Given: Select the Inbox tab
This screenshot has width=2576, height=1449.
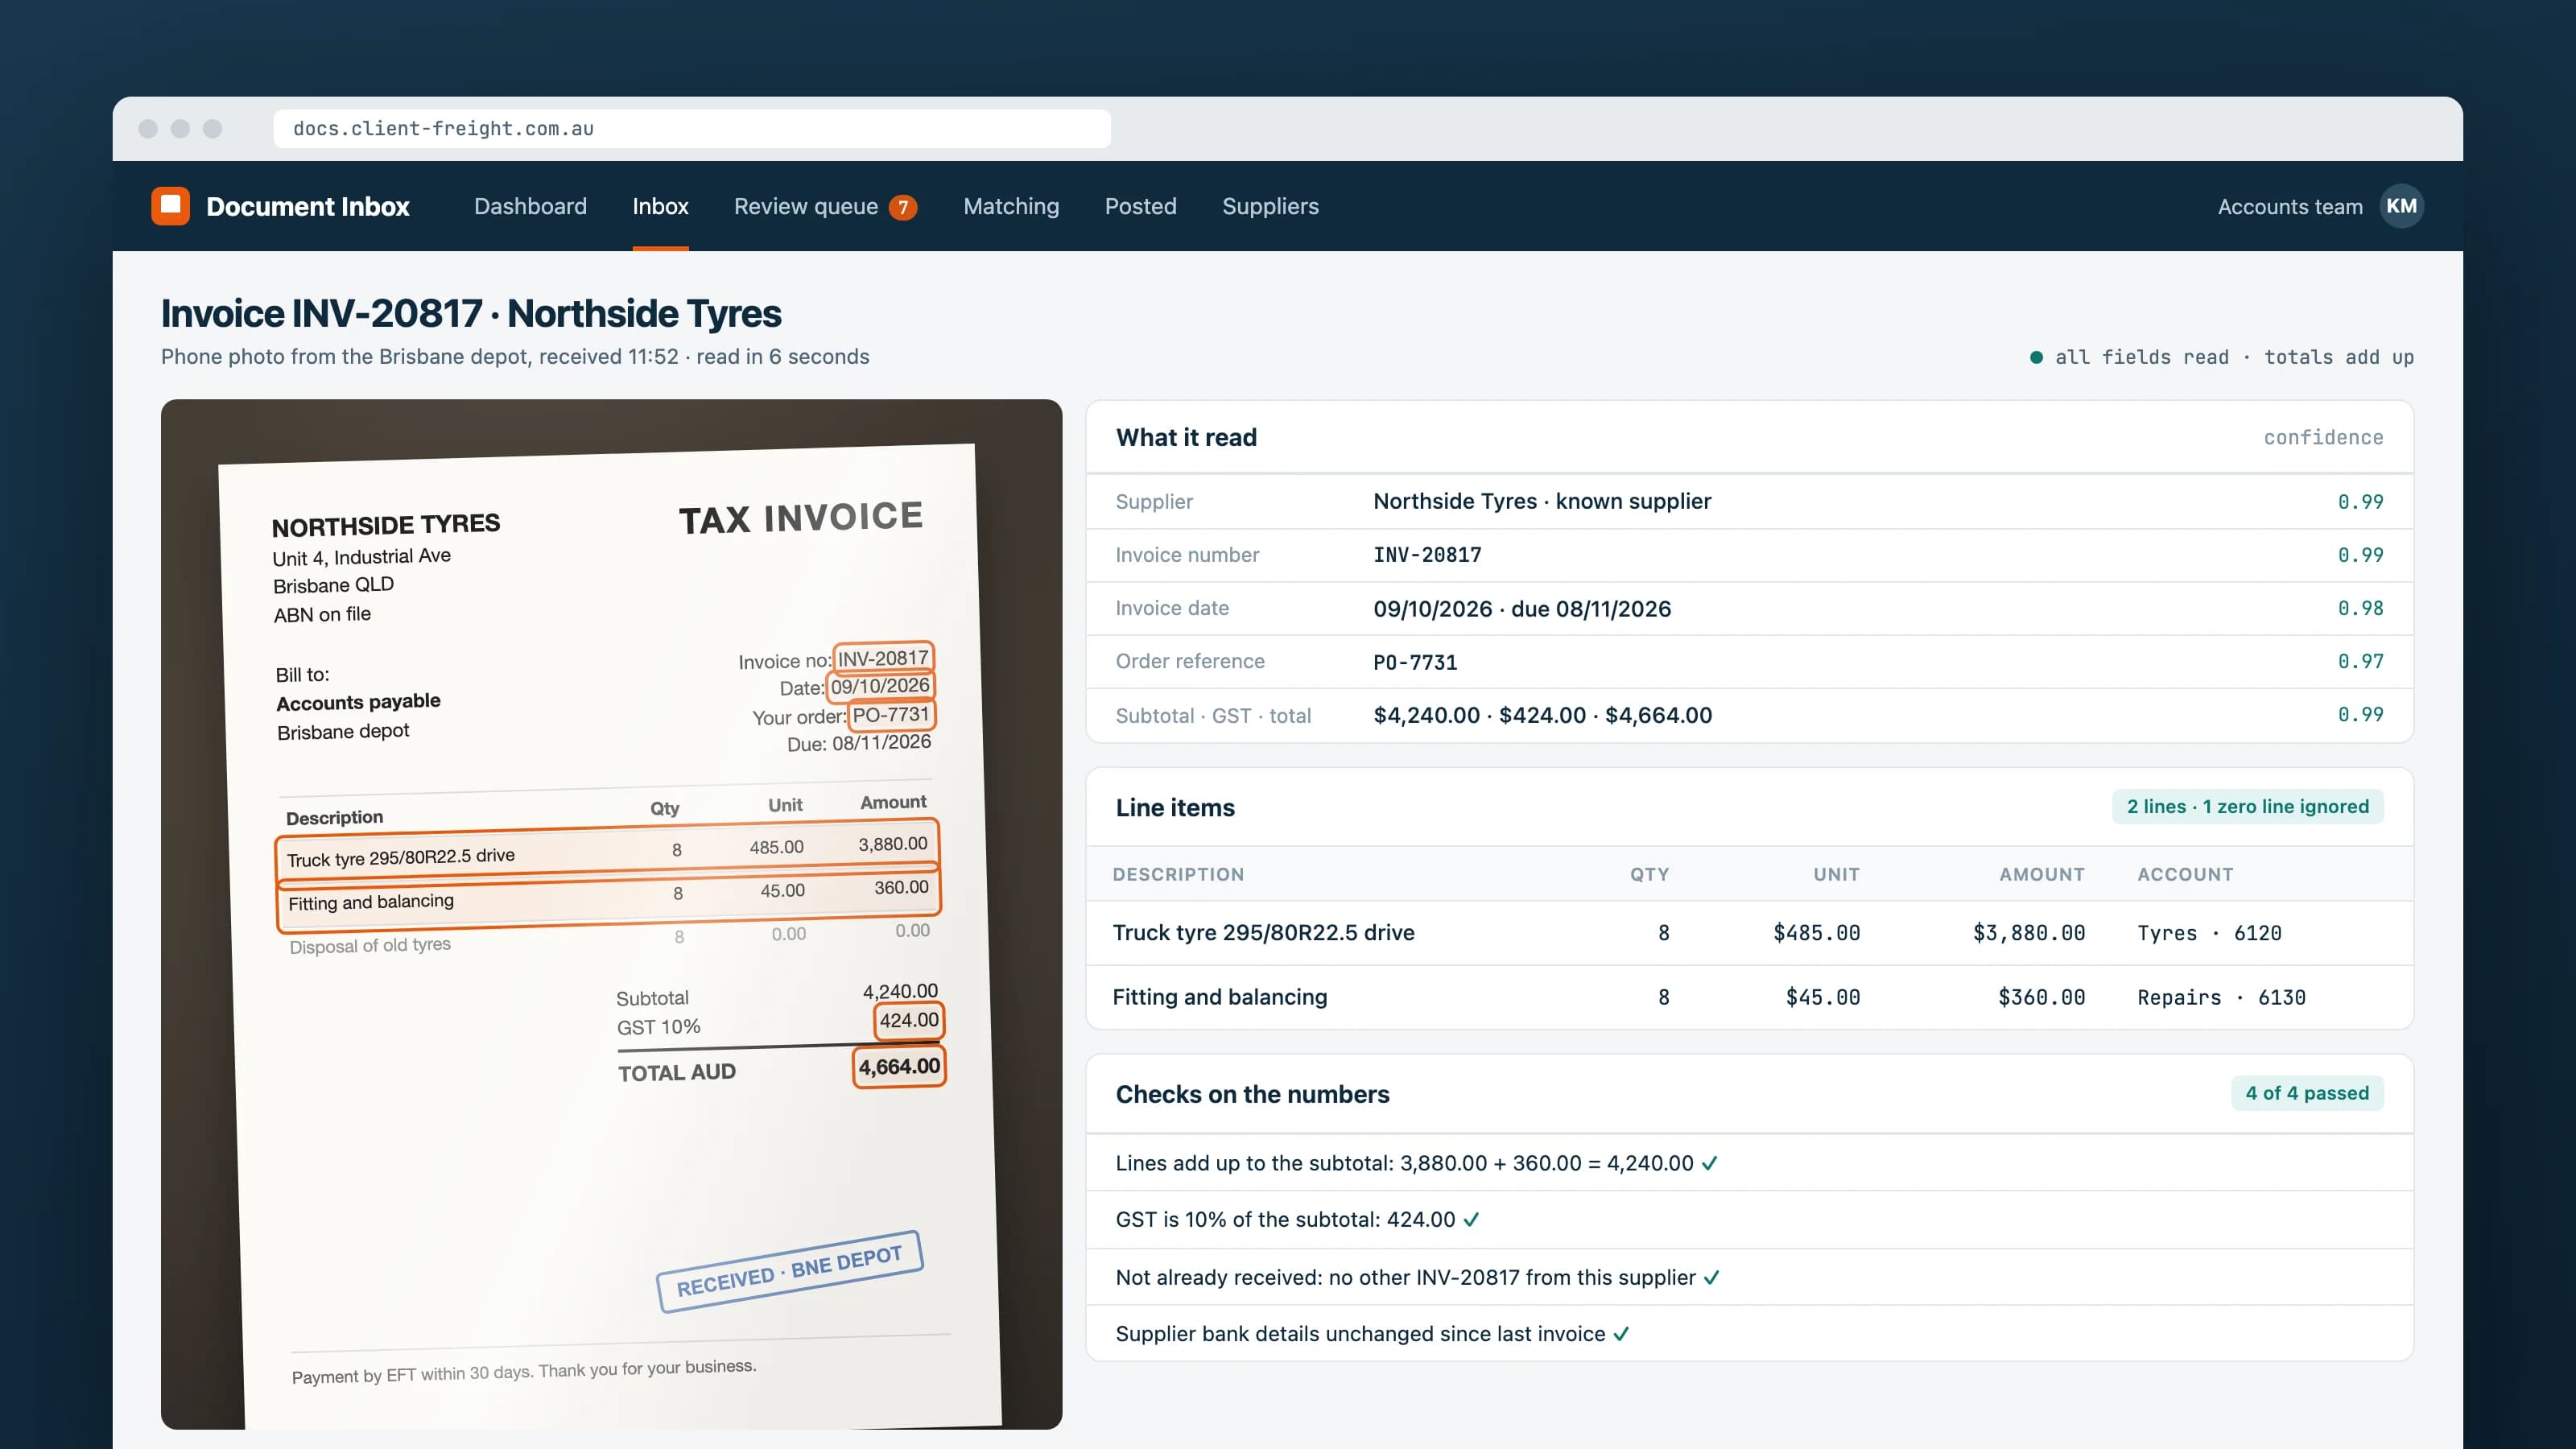Looking at the screenshot, I should 660,206.
